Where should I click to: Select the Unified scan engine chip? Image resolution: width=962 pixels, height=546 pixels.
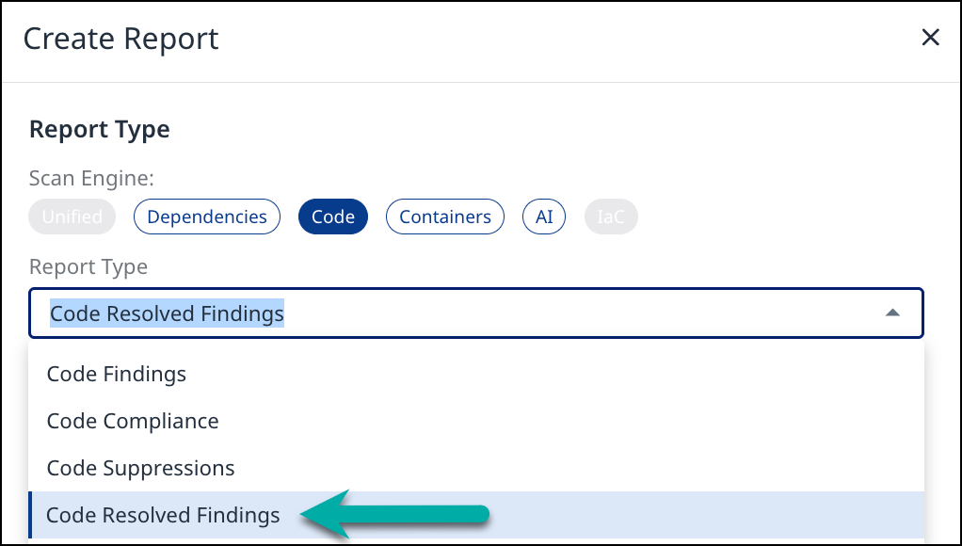[x=72, y=217]
